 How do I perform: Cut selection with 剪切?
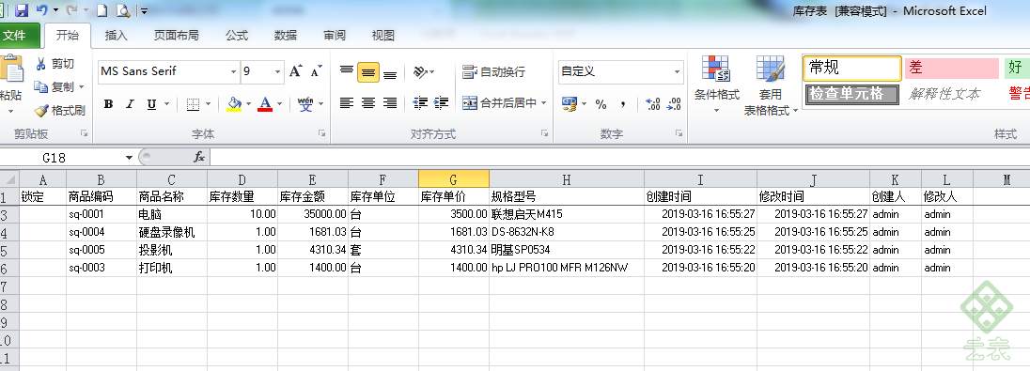coord(55,64)
